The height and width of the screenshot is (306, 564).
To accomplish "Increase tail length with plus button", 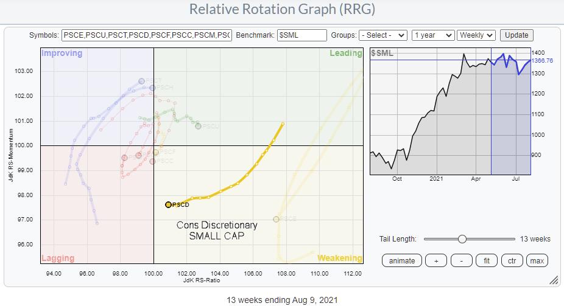I will [x=436, y=260].
